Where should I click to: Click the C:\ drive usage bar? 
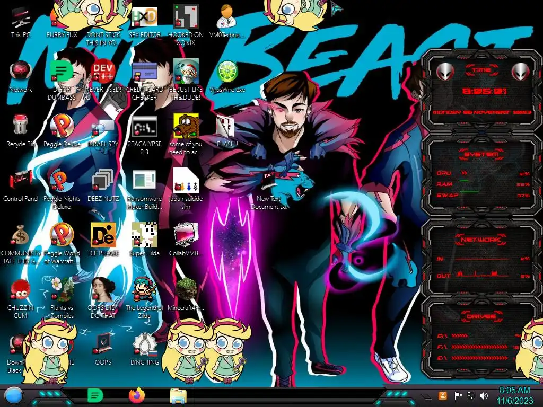(x=460, y=335)
